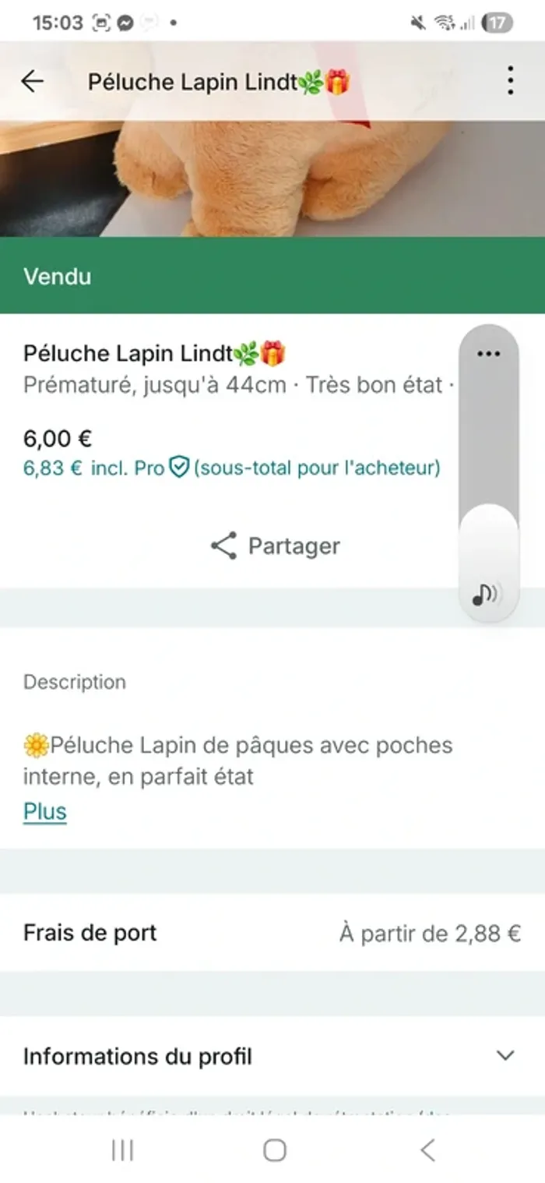Click the 6,83 € incl. Pro subtotal link

[93, 468]
